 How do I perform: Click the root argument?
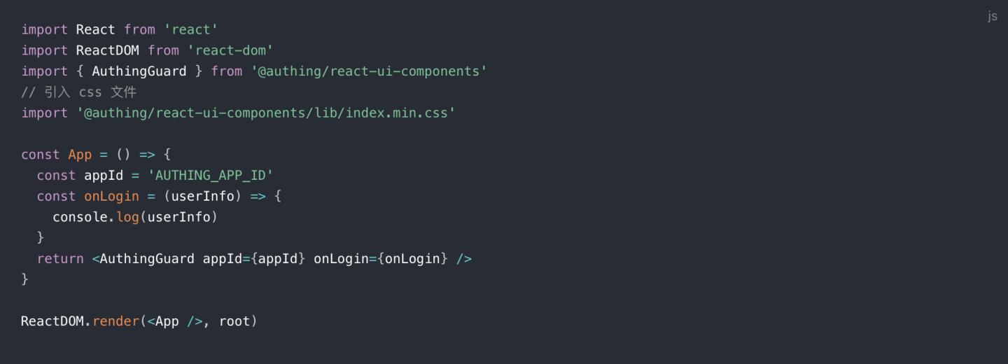[234, 322]
